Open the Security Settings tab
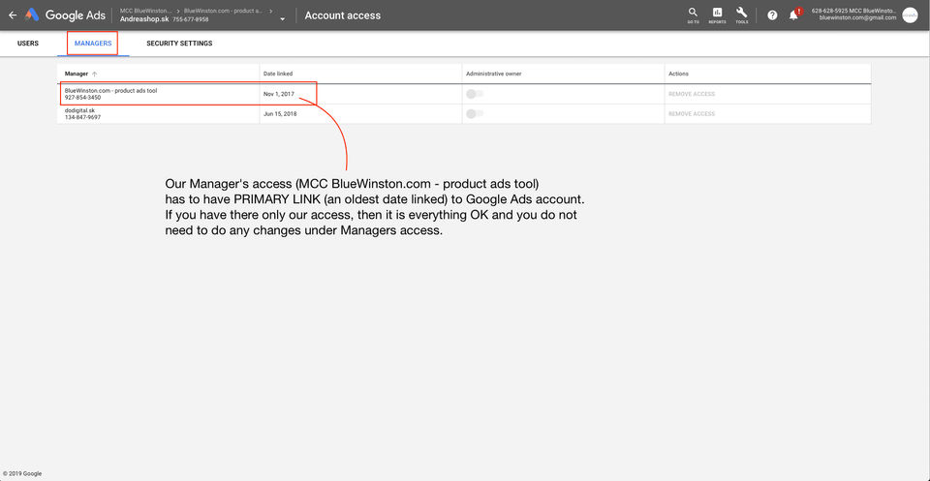 click(x=179, y=44)
